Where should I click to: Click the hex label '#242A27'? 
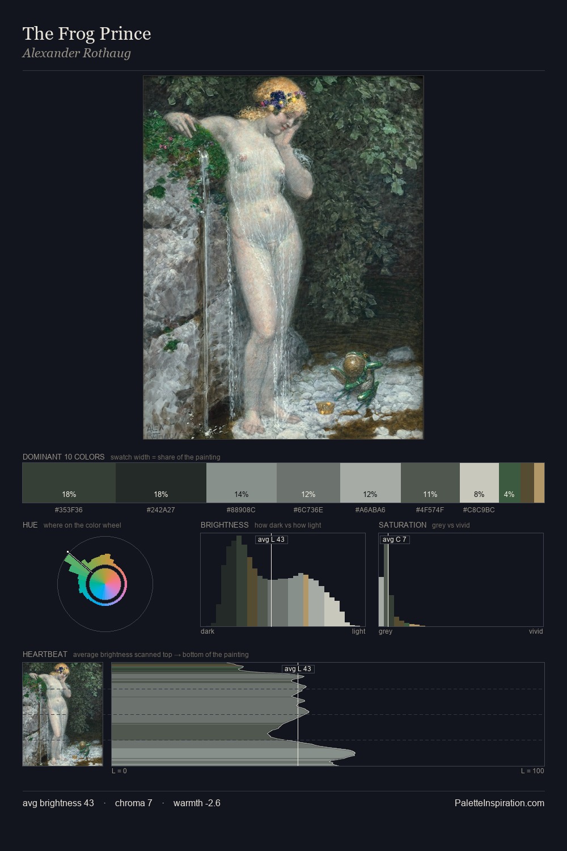click(x=161, y=510)
